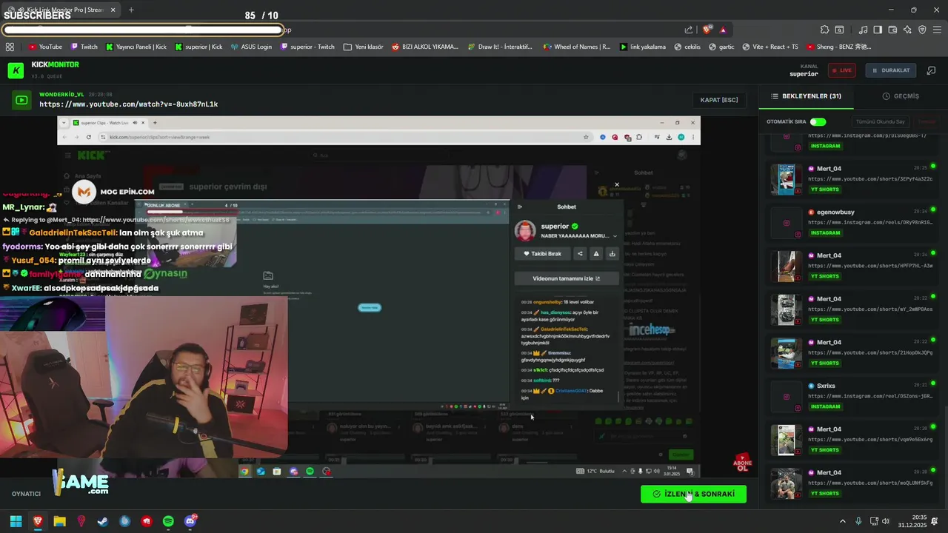Open Brave from the taskbar

click(x=38, y=521)
